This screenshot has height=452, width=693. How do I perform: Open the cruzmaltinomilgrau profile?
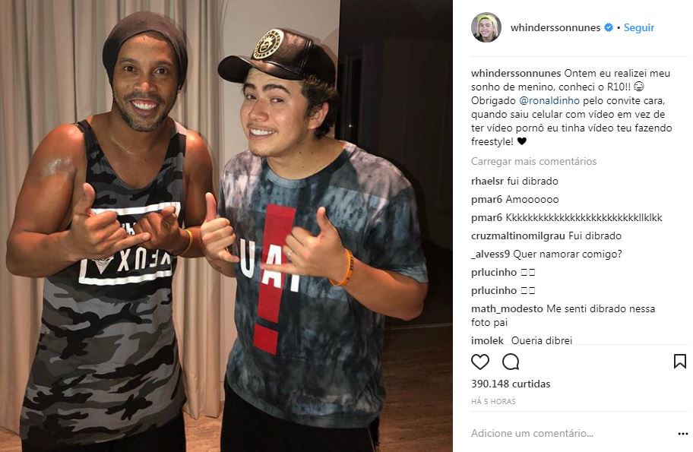click(518, 236)
